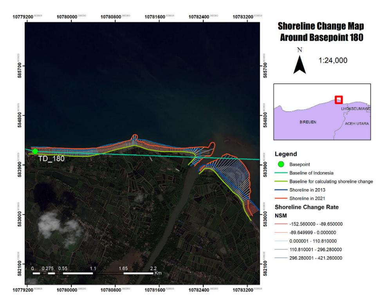The height and width of the screenshot is (306, 386).
Task: Click the ACEH UTARA label in the inset map
Action: pos(357,124)
